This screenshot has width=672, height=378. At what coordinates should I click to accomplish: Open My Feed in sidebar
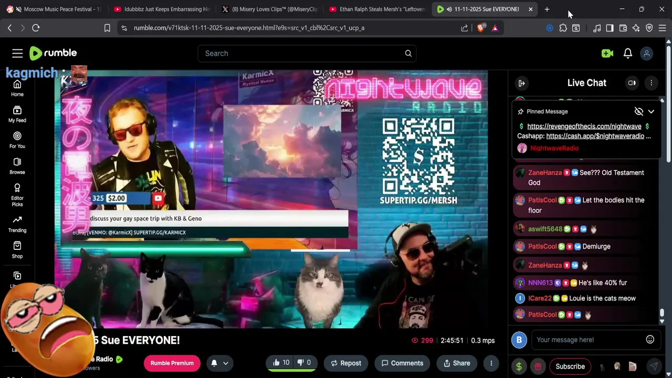point(17,114)
